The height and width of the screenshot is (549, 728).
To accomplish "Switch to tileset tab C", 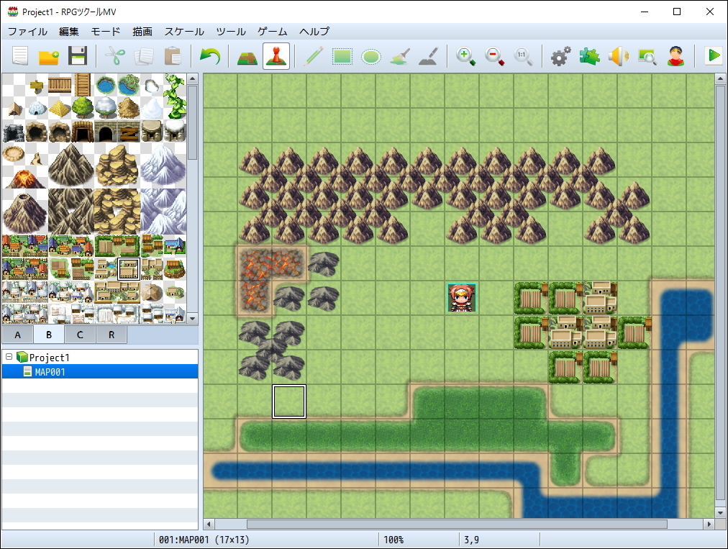I will click(x=80, y=335).
